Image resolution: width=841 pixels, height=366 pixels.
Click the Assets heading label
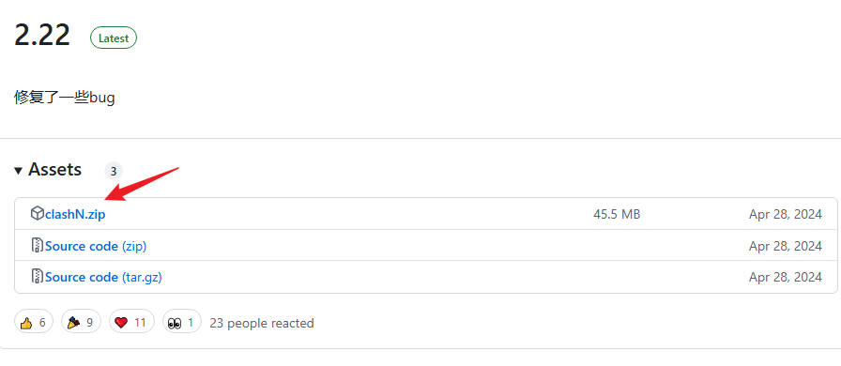(x=54, y=170)
